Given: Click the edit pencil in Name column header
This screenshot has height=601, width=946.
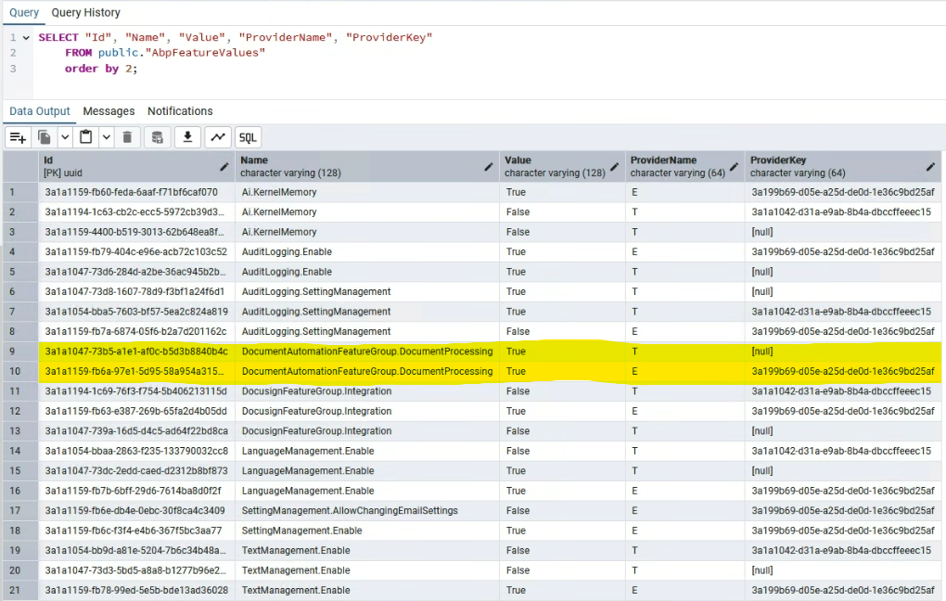Looking at the screenshot, I should (x=489, y=167).
